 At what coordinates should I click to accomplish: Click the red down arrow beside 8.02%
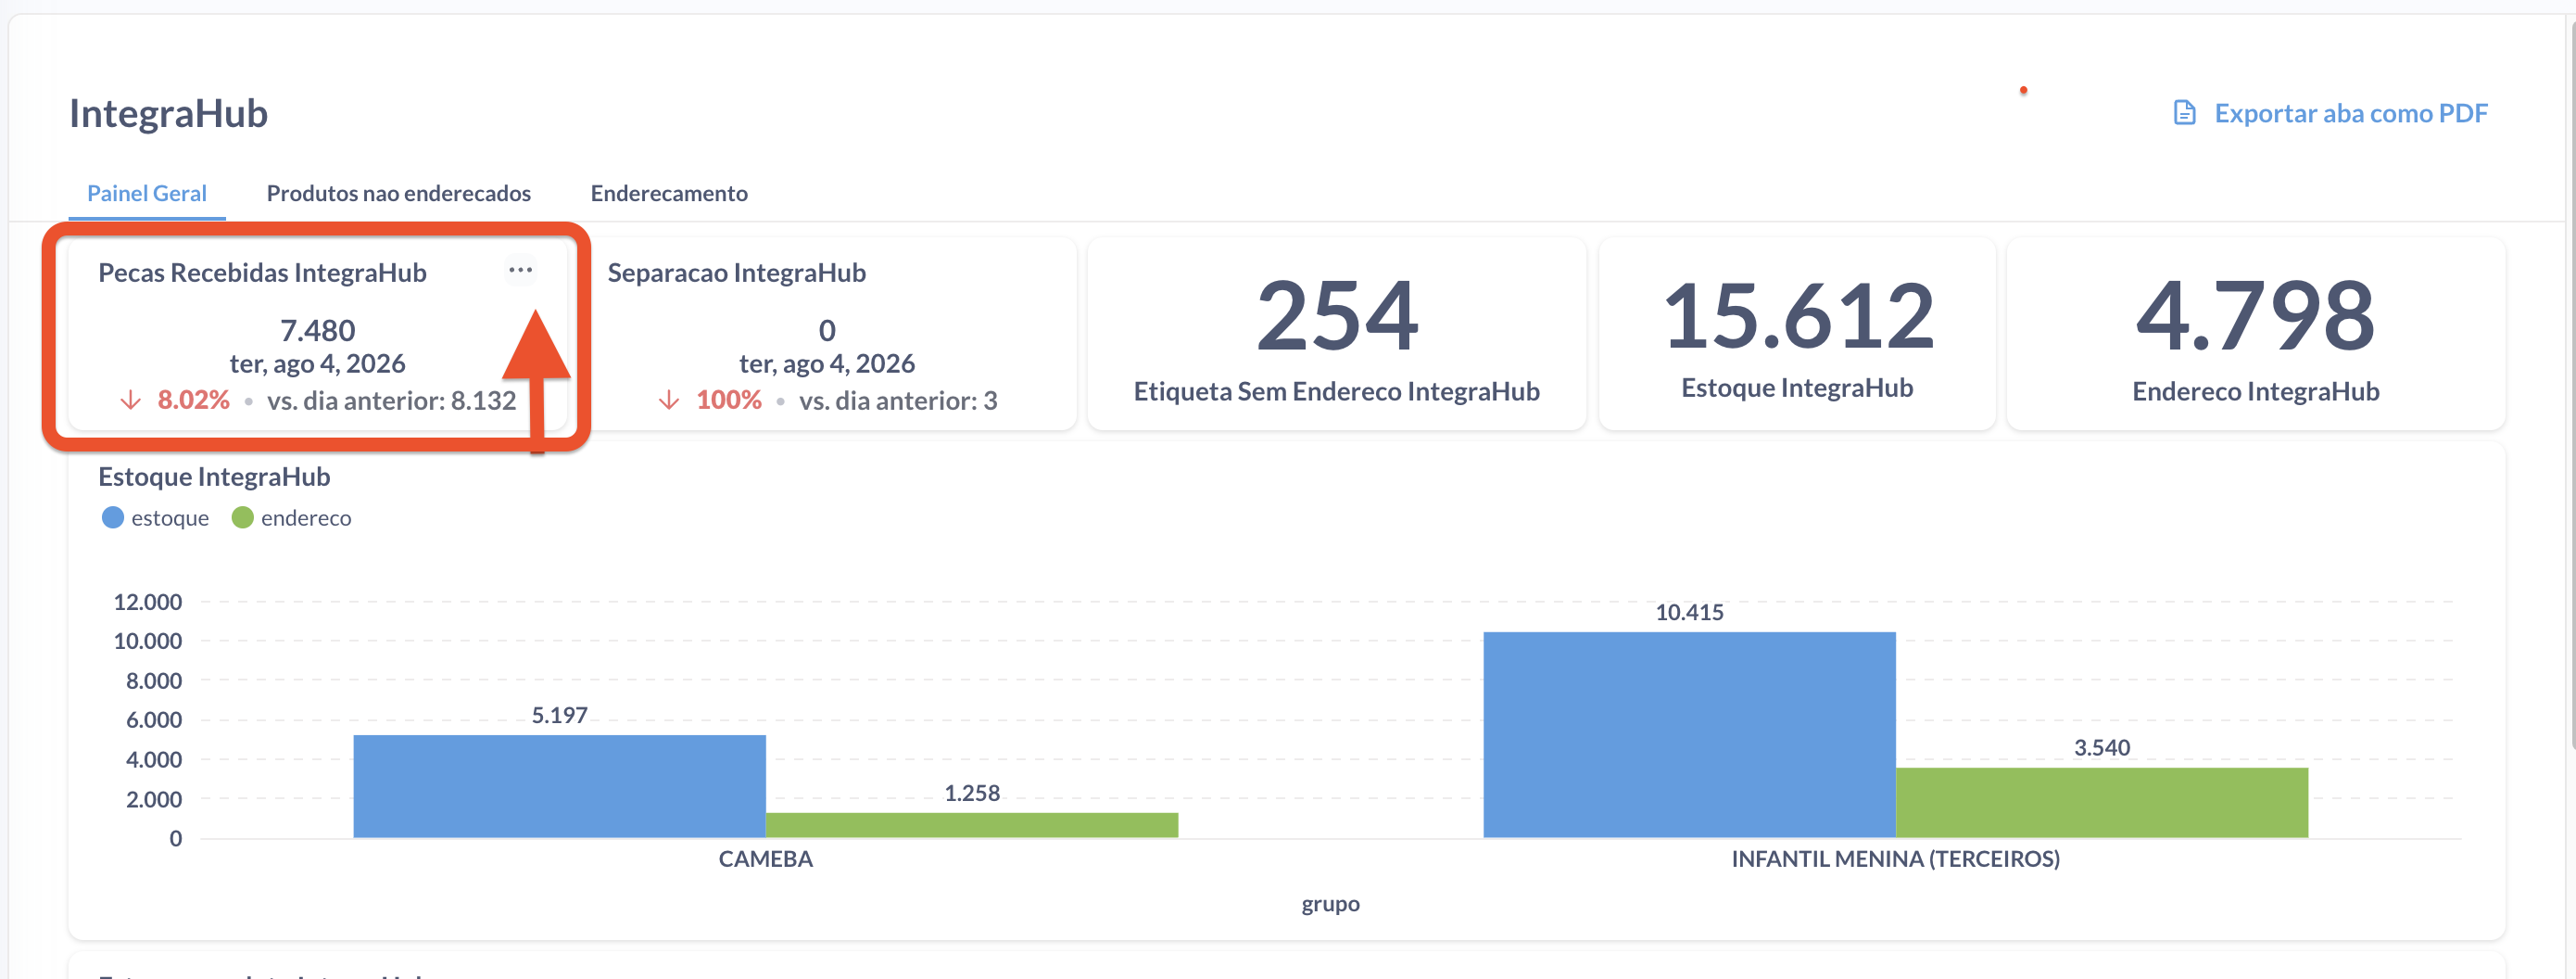(x=130, y=401)
